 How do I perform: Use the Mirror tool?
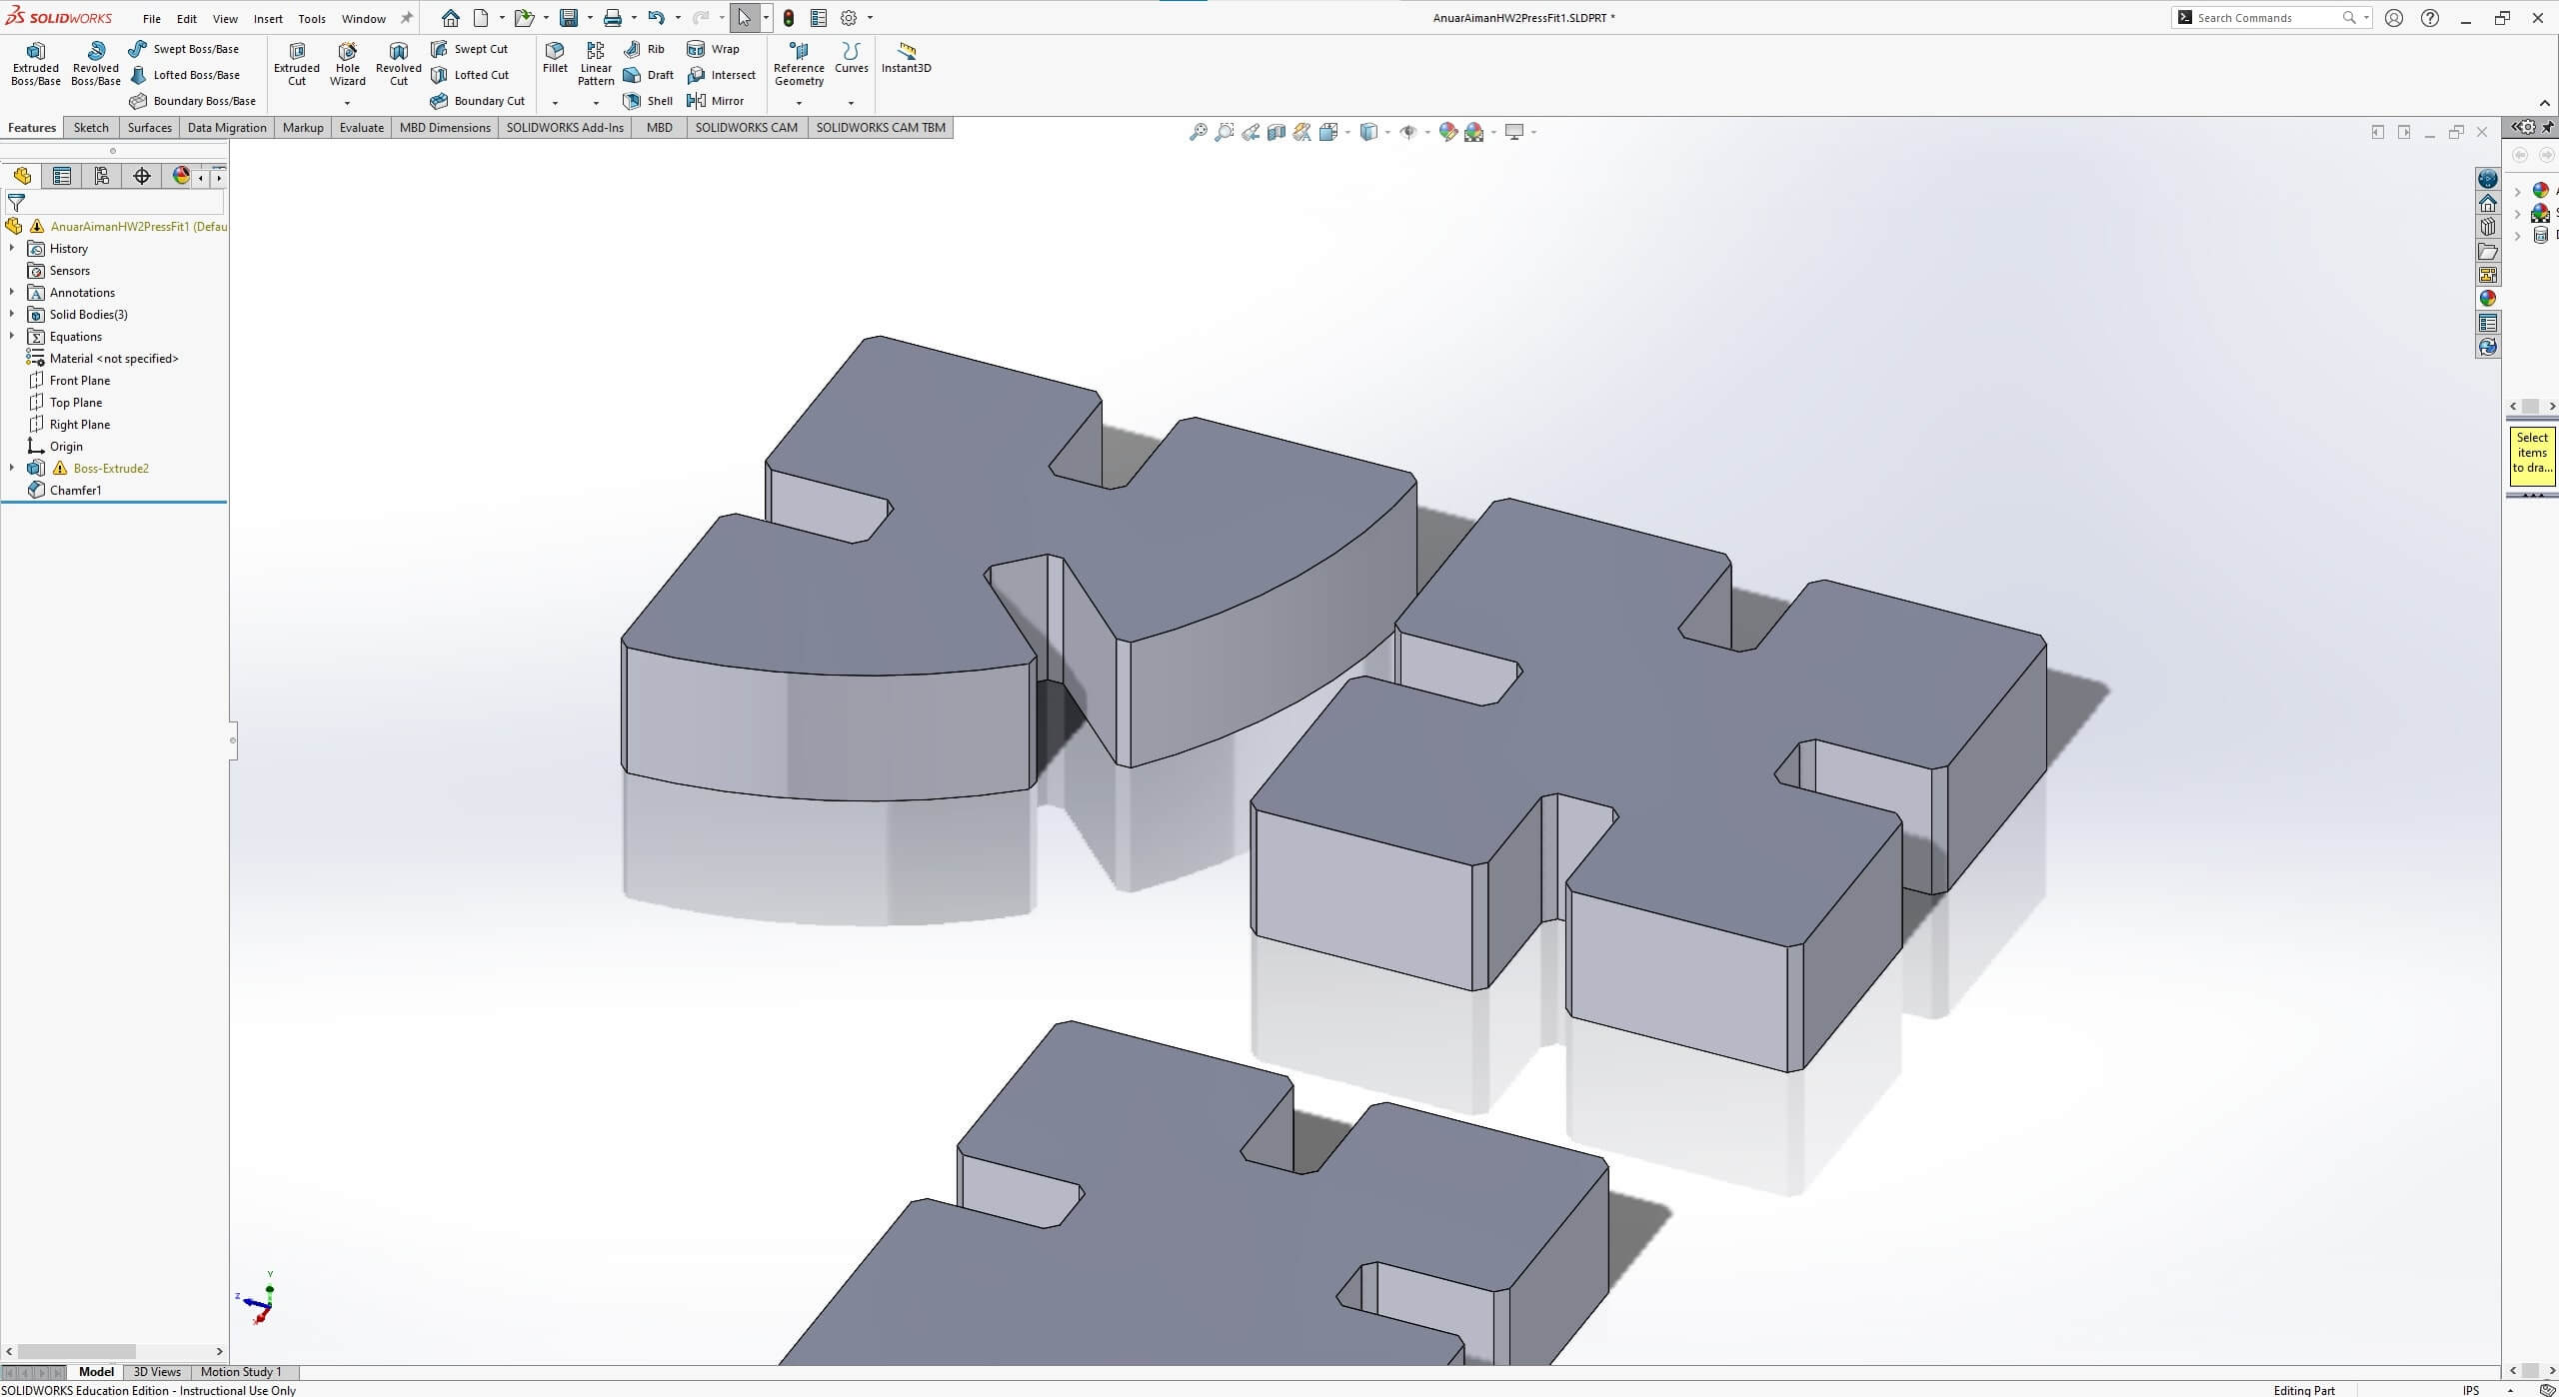716,101
